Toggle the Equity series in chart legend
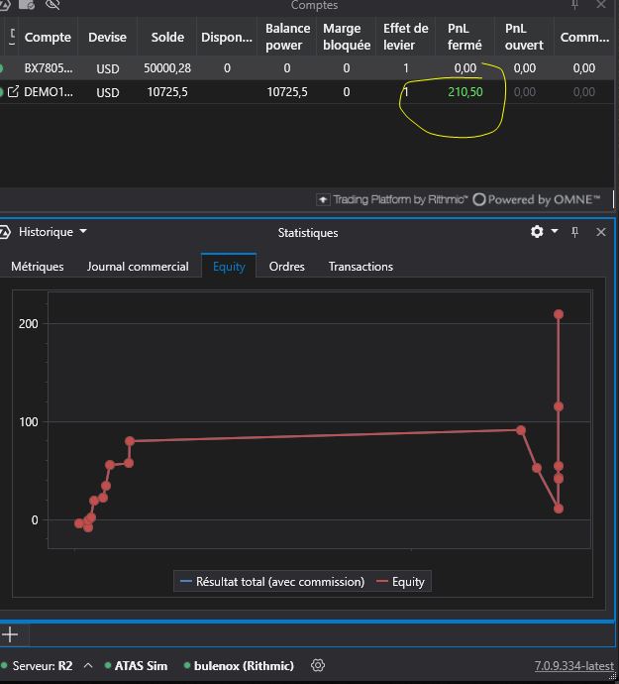Image resolution: width=619 pixels, height=684 pixels. click(401, 582)
